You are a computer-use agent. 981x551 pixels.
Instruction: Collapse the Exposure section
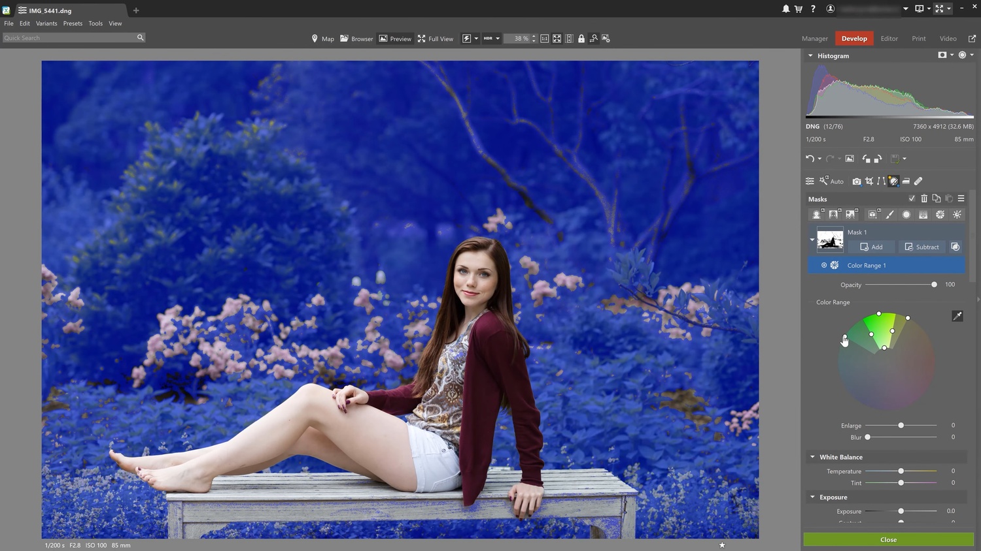pyautogui.click(x=812, y=497)
